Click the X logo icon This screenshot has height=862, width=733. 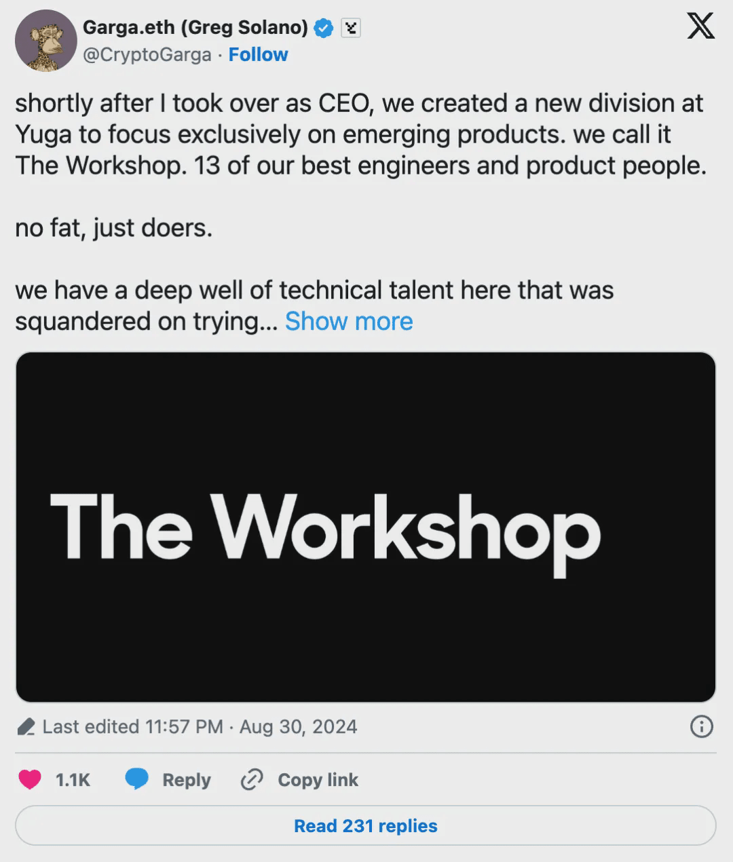click(x=700, y=27)
